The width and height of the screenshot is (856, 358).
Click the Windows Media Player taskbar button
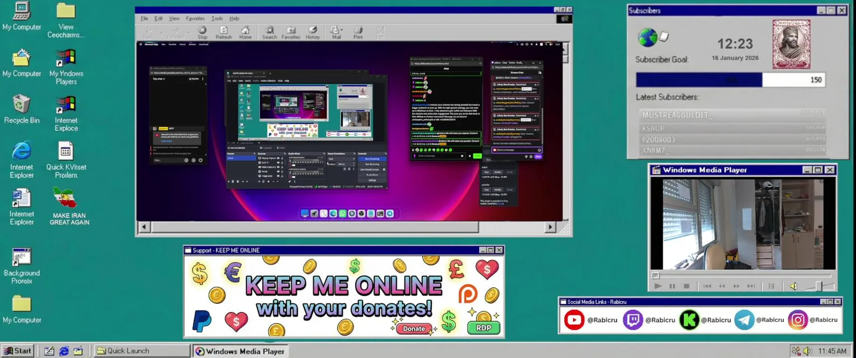[x=241, y=351]
